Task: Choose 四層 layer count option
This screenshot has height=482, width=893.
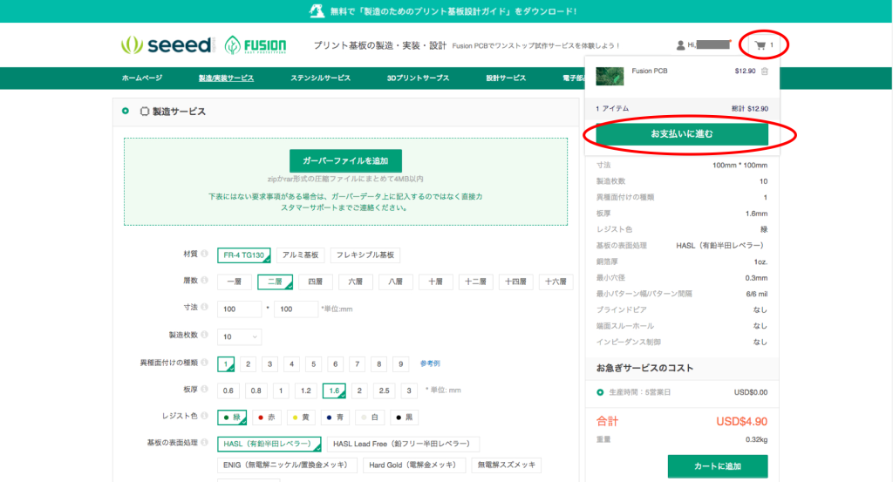Action: pos(315,282)
